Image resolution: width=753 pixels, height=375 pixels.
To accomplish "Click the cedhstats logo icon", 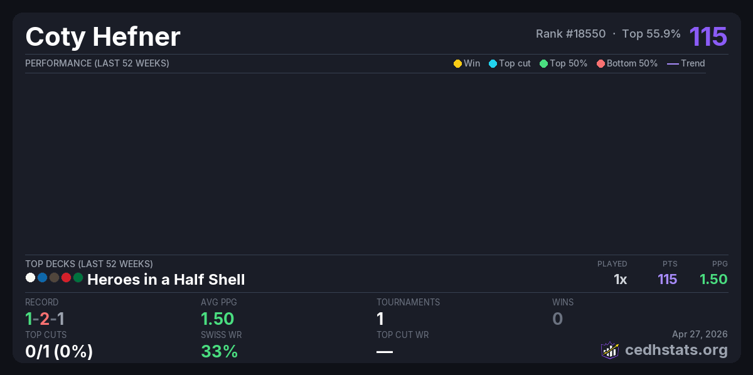I will coord(610,350).
